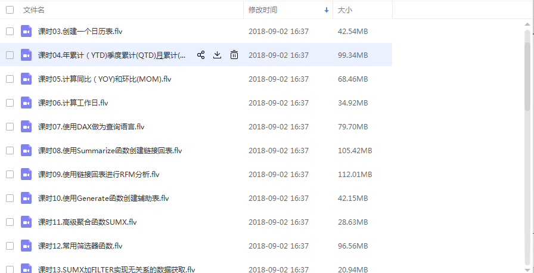Check the box for 课时08 Summarize file
The width and height of the screenshot is (534, 273).
coord(10,150)
